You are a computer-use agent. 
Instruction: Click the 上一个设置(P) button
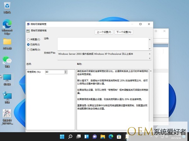104,32
